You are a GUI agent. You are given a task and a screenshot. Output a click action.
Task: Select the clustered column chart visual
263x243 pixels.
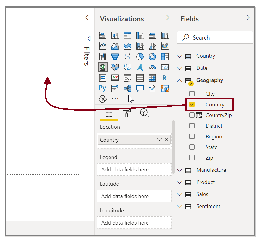(x=140, y=35)
